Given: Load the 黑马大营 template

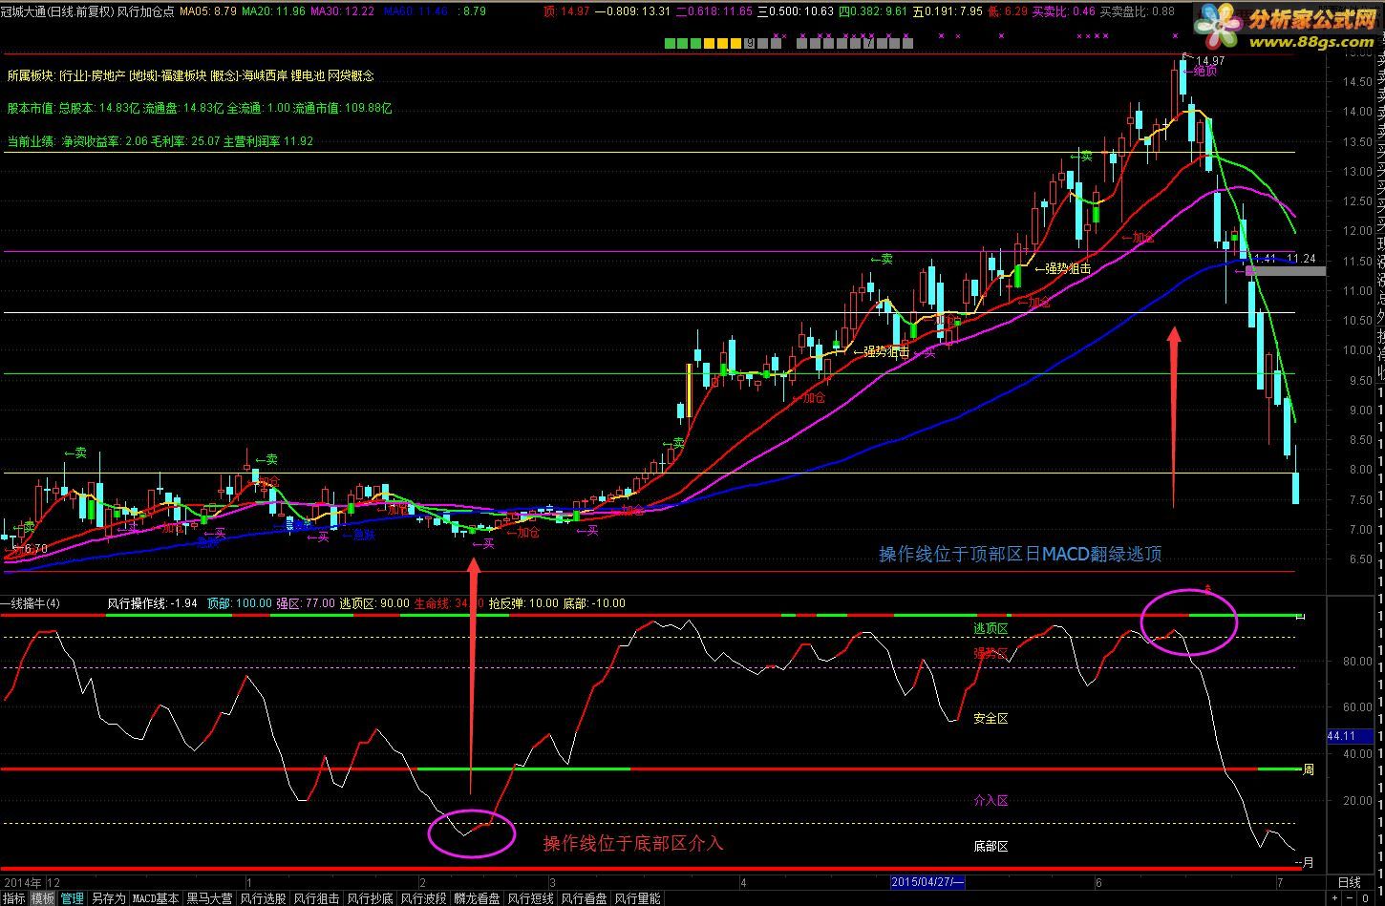Looking at the screenshot, I should point(209,898).
